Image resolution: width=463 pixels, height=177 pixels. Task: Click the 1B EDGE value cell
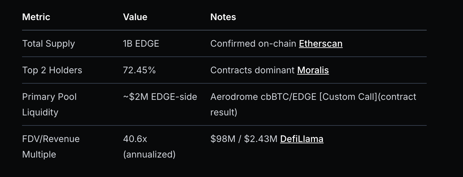point(141,43)
